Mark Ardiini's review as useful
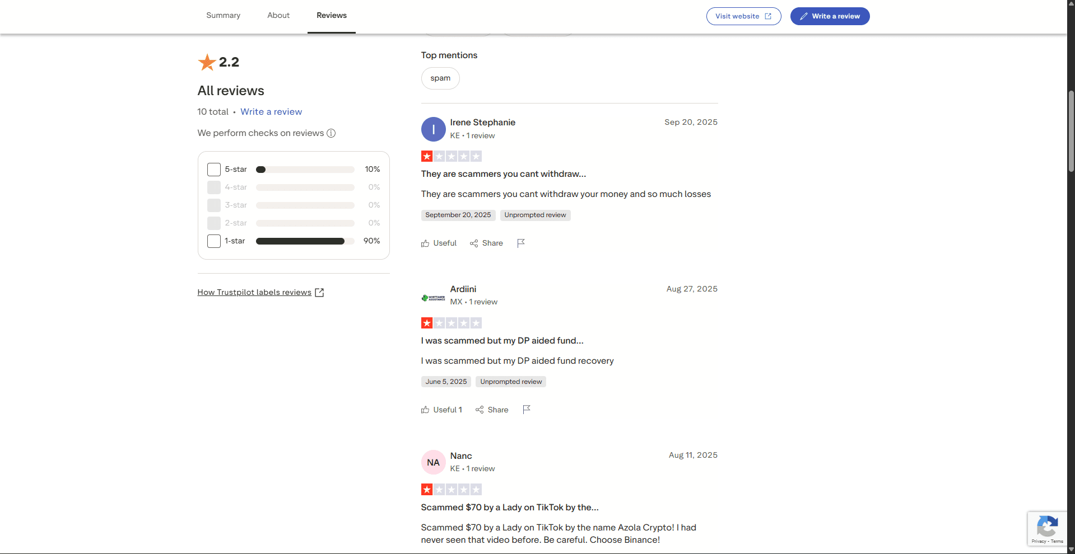Screen dimensions: 1075x554 coord(442,410)
